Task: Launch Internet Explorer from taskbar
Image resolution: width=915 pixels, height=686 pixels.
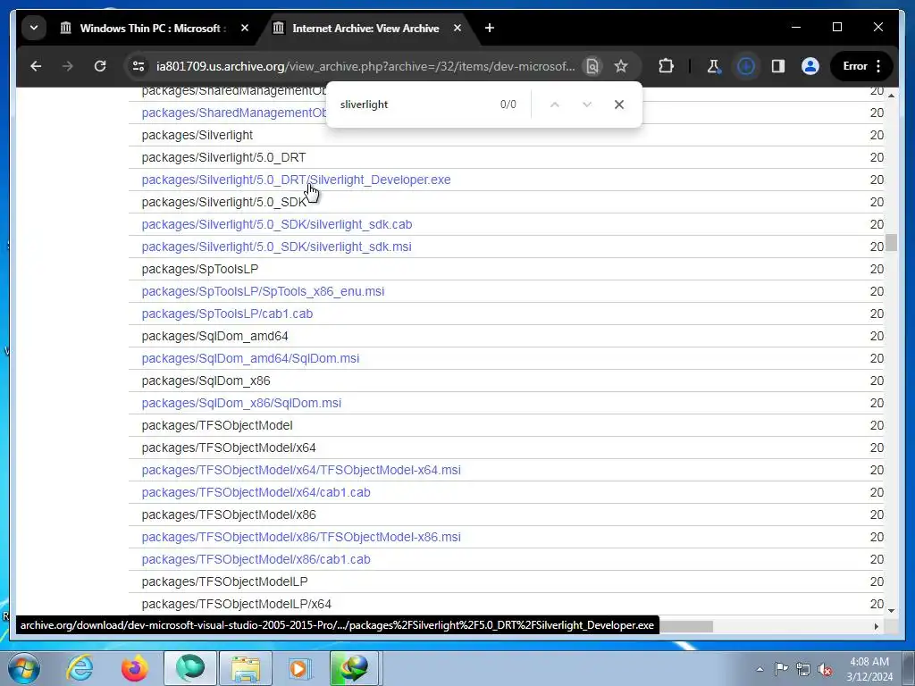Action: pyautogui.click(x=80, y=668)
